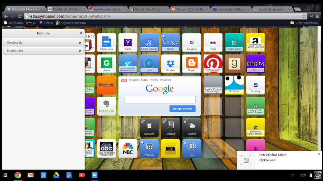Open the Calculator widget tile
The image size is (323, 181).
[149, 127]
